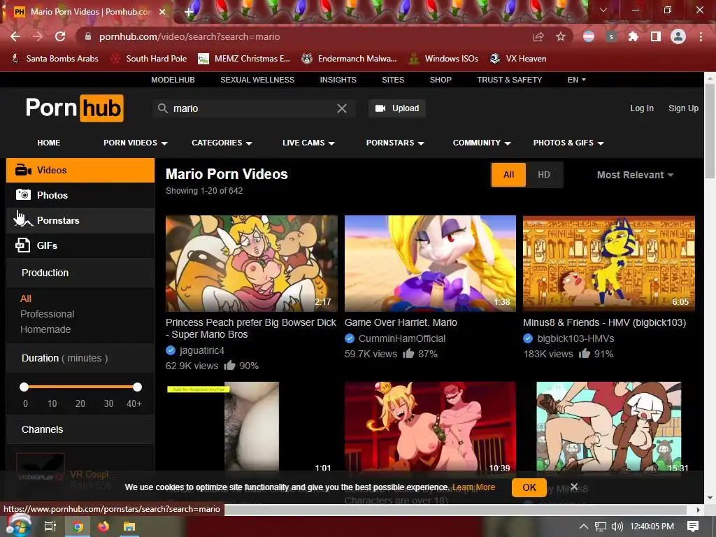Select the GIFs sidebar tab
Viewport: 716px width, 537px height.
(80, 245)
